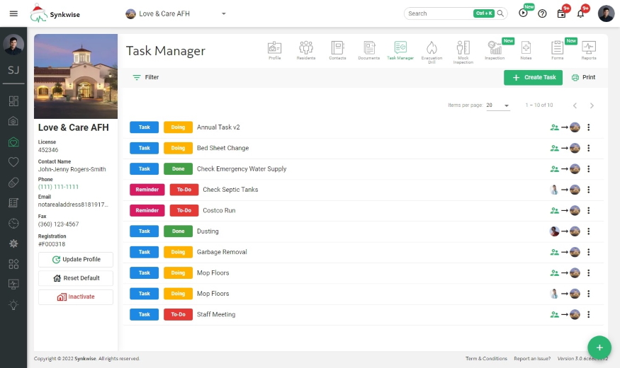Click the Doing status badge on Bed Sheet Change
Screen dimensions: 620x368
tap(178, 149)
